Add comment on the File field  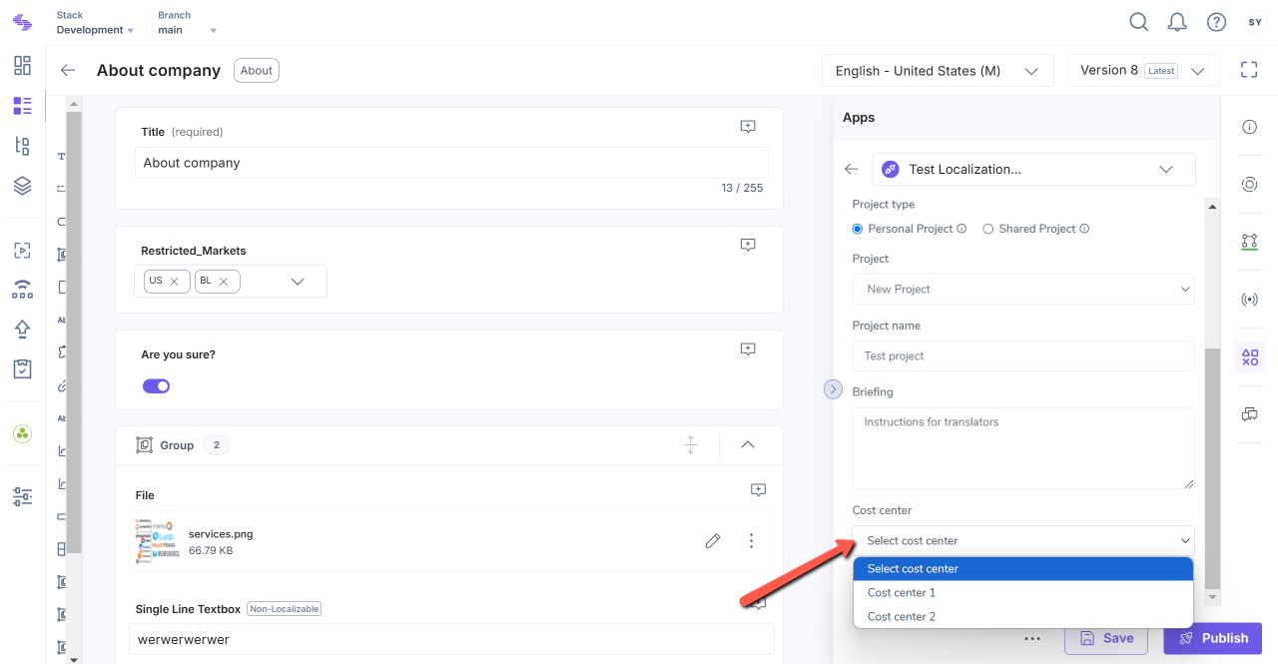click(x=758, y=490)
